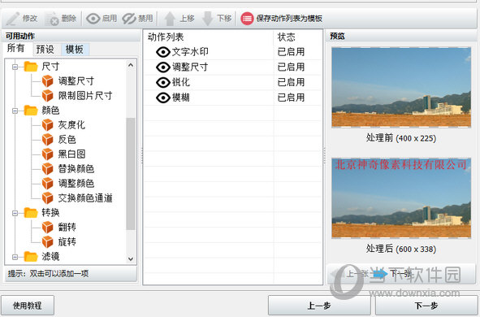Click 已启用 status of 模糊

point(291,98)
